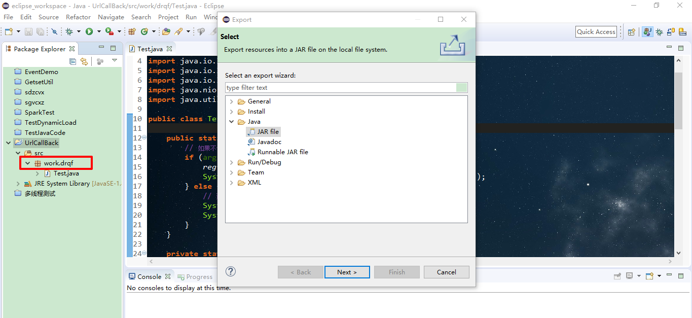
Task: Open the Edit menu
Action: click(x=26, y=17)
